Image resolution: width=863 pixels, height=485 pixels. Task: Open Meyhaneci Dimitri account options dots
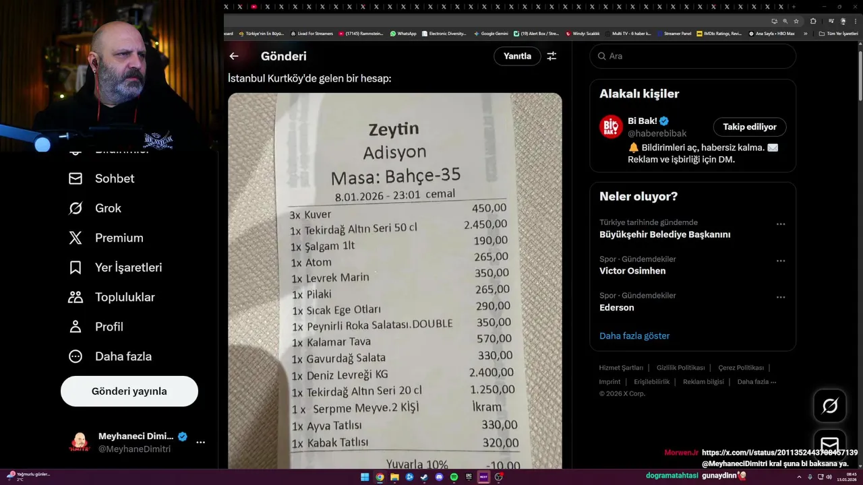click(200, 443)
